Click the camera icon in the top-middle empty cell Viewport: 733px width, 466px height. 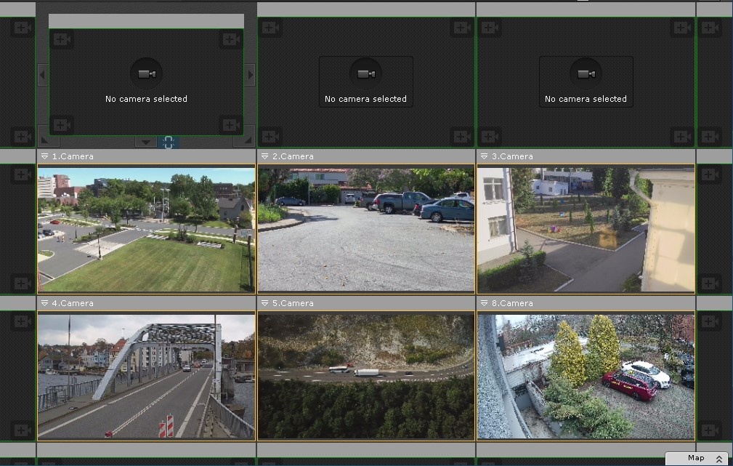(365, 74)
